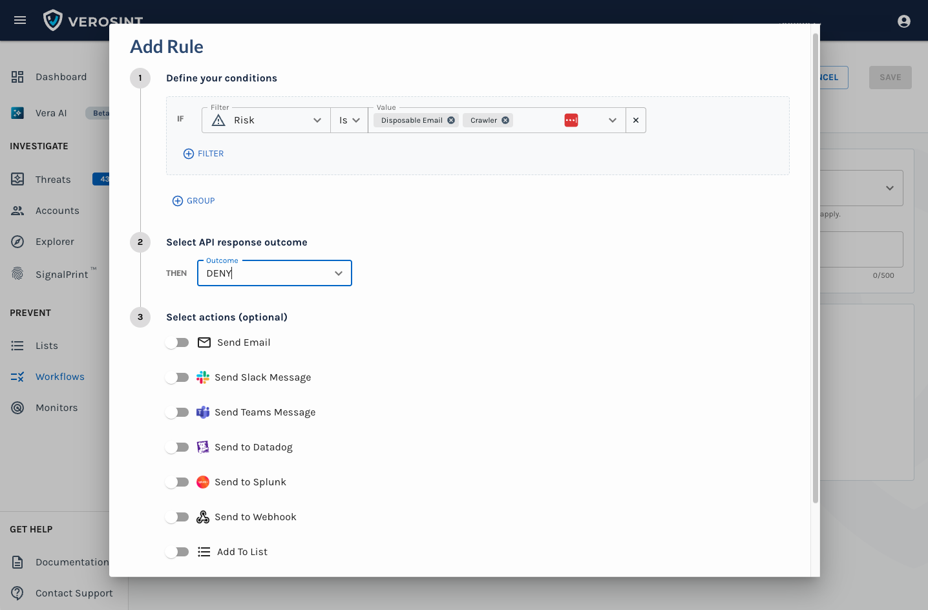Remove the Disposable Email chip
Image resolution: width=928 pixels, height=610 pixels.
[x=451, y=120]
